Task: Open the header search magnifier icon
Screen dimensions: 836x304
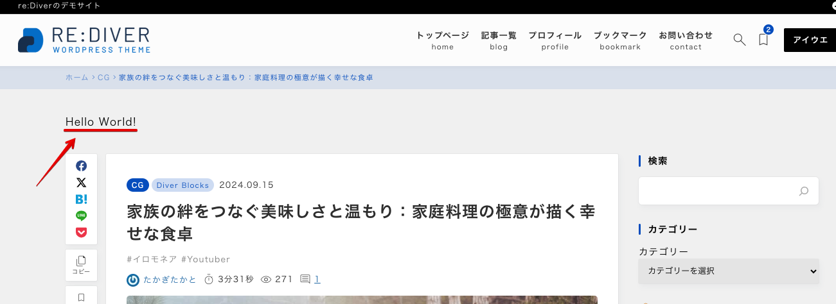Action: pyautogui.click(x=740, y=40)
